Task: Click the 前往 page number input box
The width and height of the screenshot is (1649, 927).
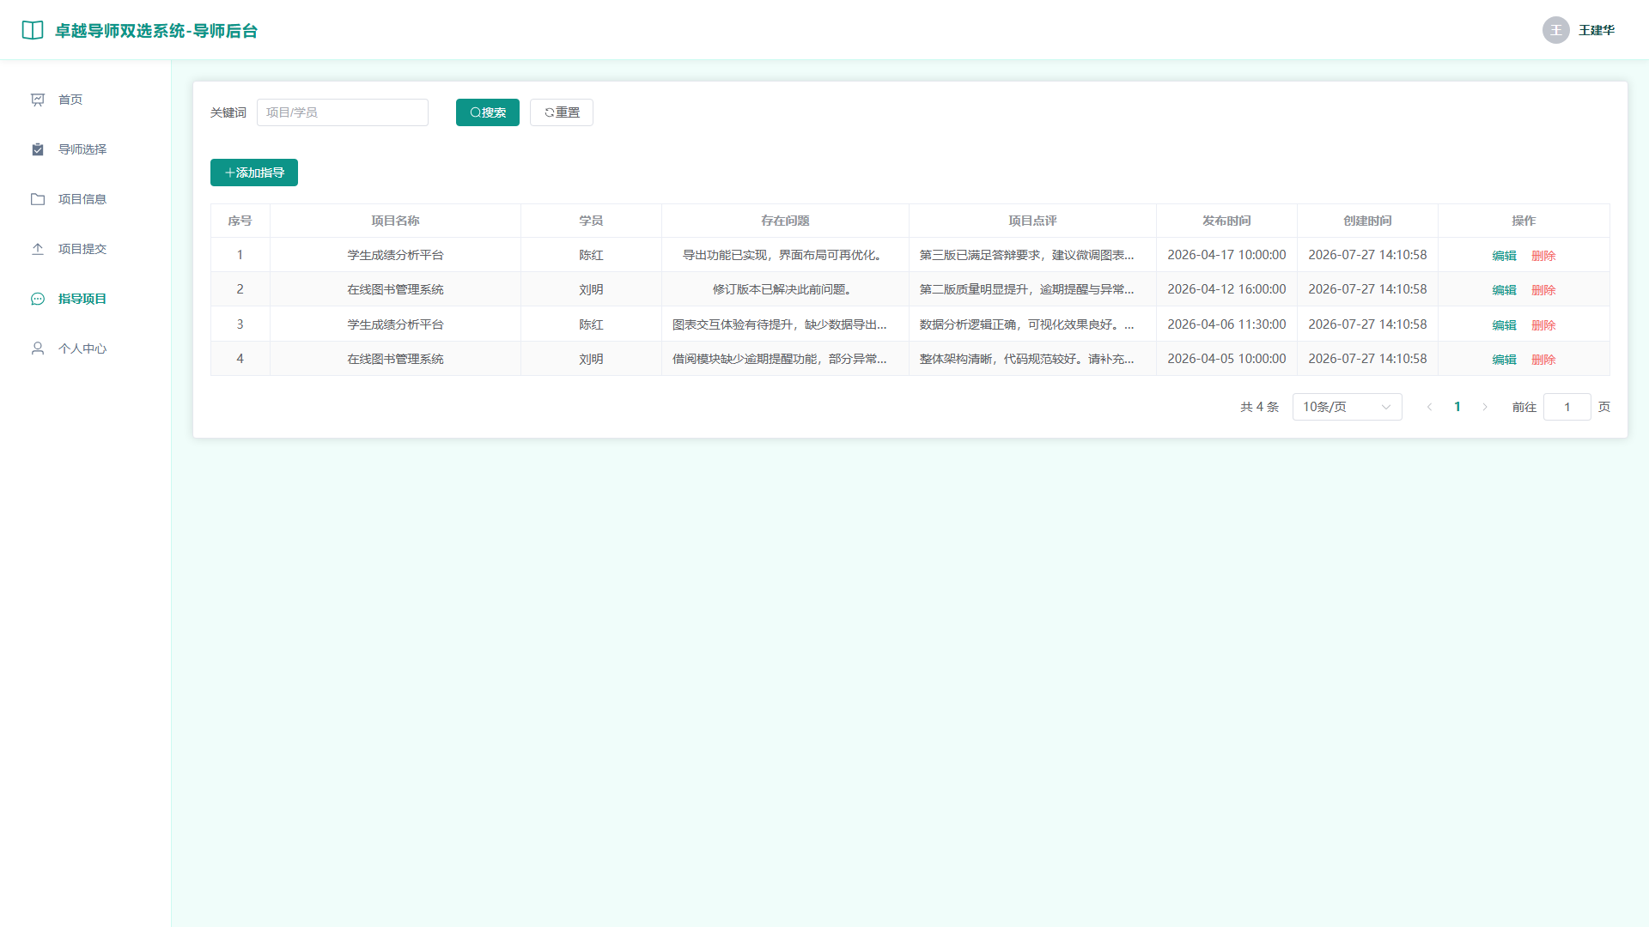Action: tap(1567, 407)
